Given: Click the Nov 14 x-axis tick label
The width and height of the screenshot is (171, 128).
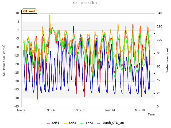Looking at the screenshot, I should [x=110, y=110].
